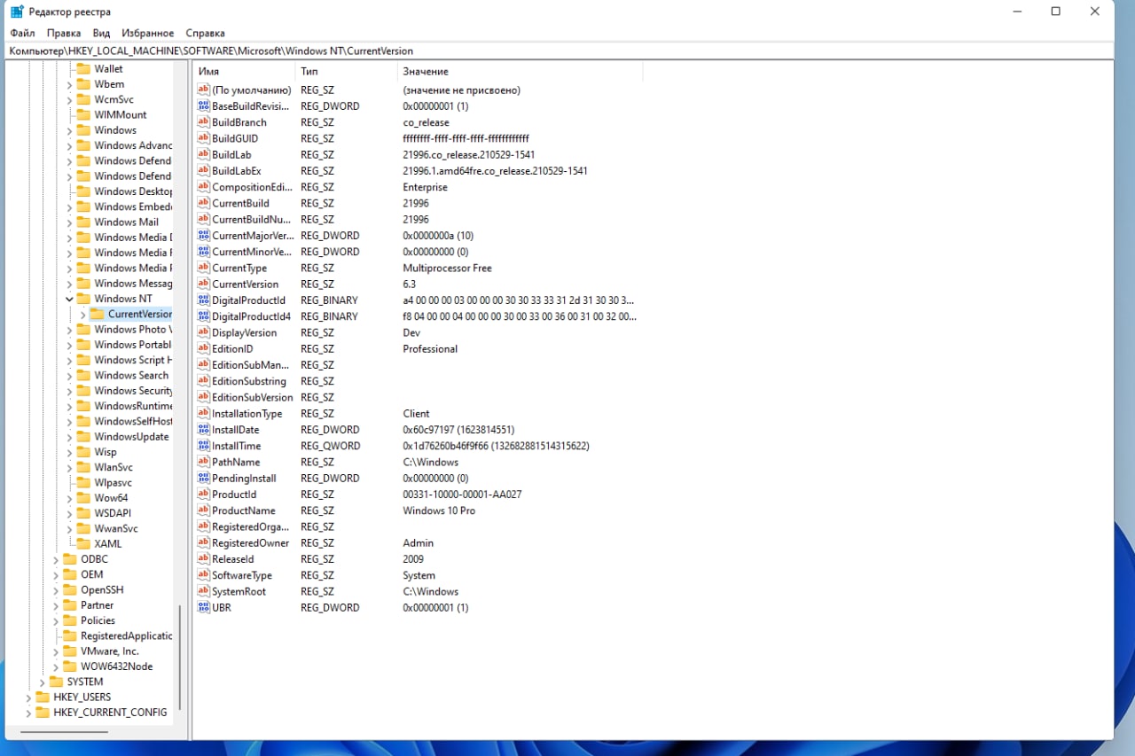Select the SoftwareType value name
This screenshot has width=1135, height=756.
click(241, 575)
